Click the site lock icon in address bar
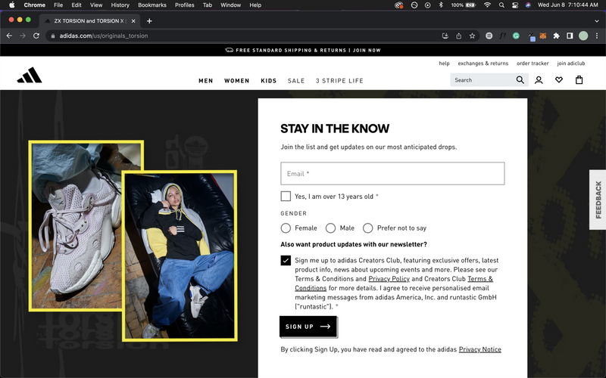Screen dimensions: 606x378 (53, 36)
